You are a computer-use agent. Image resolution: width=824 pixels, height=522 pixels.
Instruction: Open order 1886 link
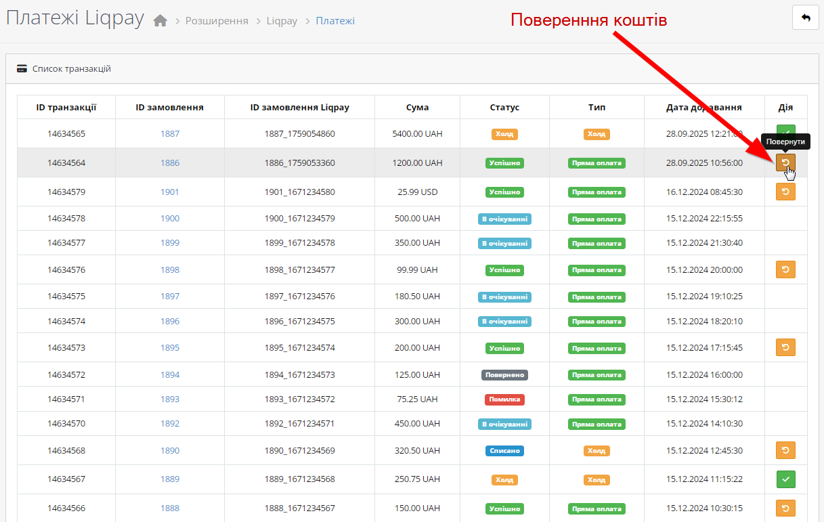[x=170, y=162]
